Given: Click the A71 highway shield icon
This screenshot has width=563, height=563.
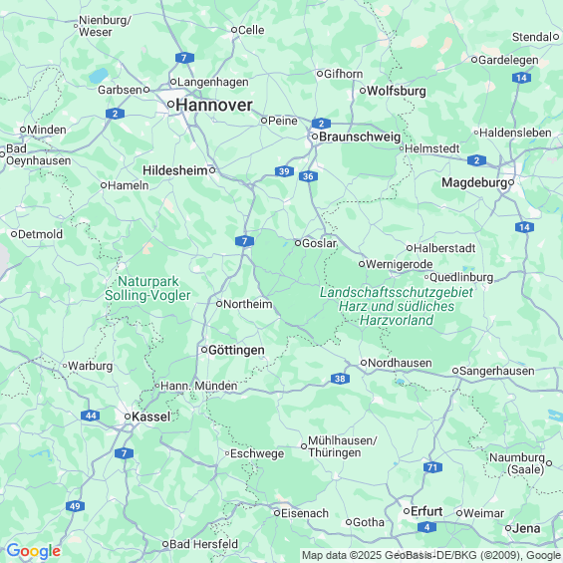Looking at the screenshot, I should point(432,467).
